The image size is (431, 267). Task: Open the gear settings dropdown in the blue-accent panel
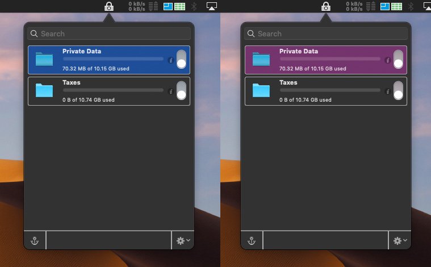[x=183, y=241]
